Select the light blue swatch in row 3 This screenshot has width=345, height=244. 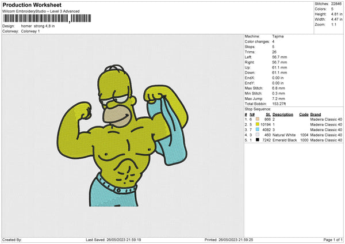point(258,129)
